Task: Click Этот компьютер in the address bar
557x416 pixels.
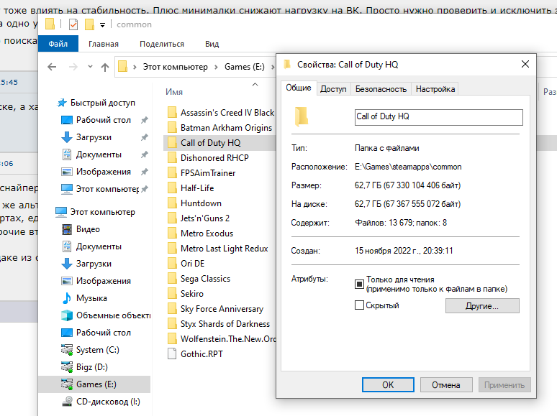Action: [175, 67]
